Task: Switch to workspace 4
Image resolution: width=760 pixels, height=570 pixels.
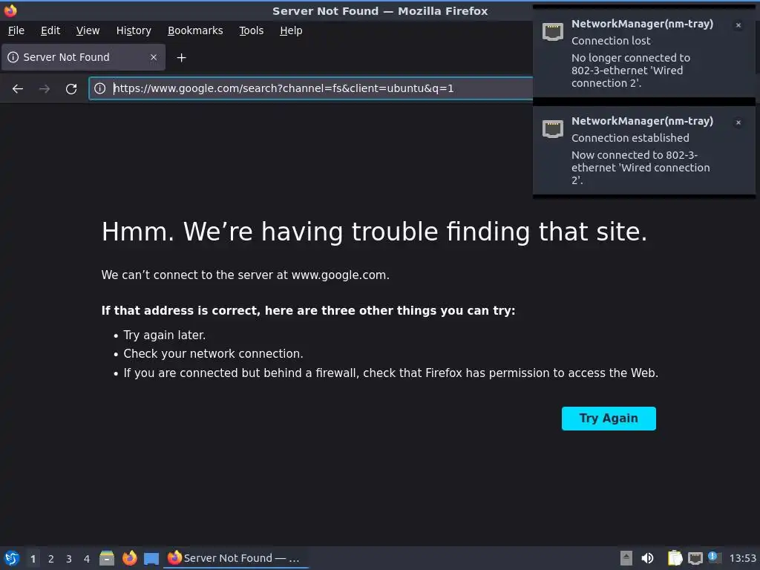Action: coord(87,559)
